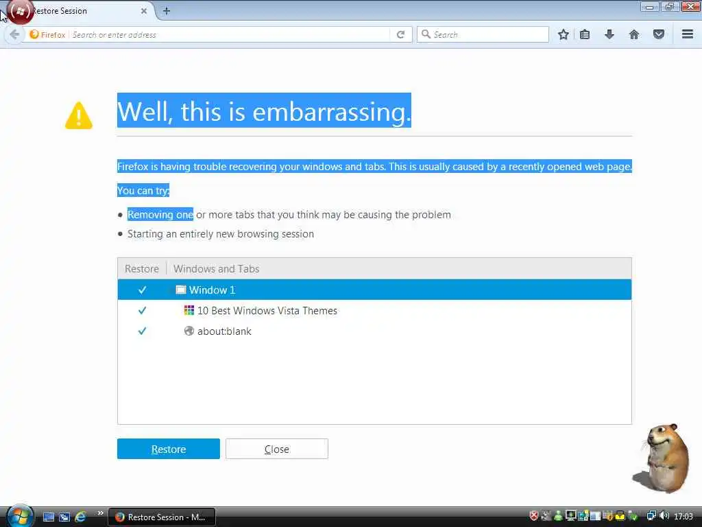702x527 pixels.
Task: Click 'Starting an entirely new browsing session' text
Action: coord(221,234)
